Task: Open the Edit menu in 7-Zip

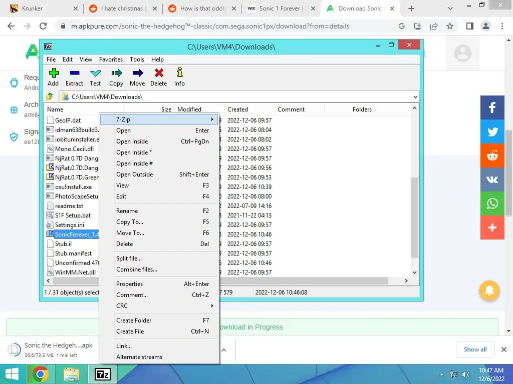Action: 68,59
